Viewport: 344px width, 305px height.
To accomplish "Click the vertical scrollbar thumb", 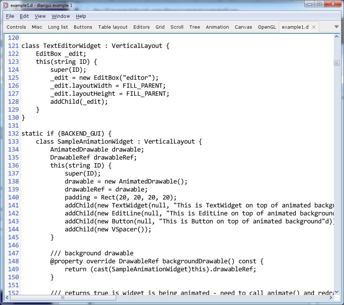I will pos(336,63).
